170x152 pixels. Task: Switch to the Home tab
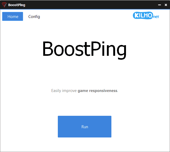12,16
